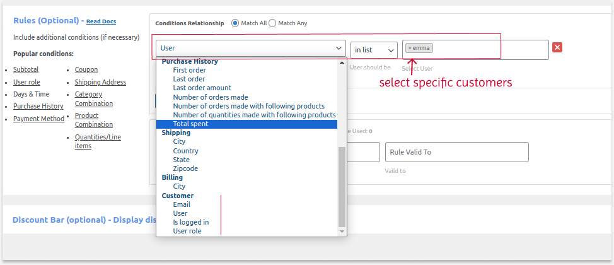Click the User role popular condition link
This screenshot has height=265, width=614.
click(x=26, y=82)
